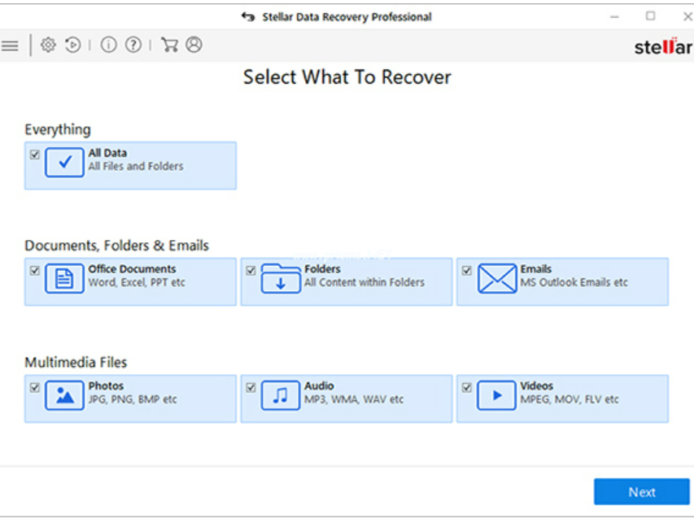Toggle the Office Documents checkbox
Viewport: 694px width, 523px height.
[x=35, y=271]
